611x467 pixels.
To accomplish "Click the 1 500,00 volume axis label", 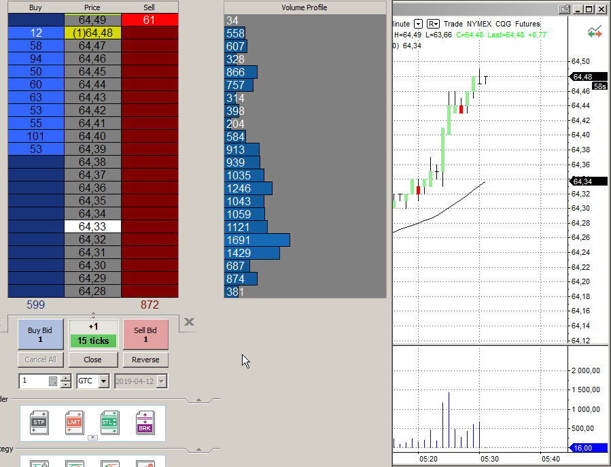I will [586, 390].
